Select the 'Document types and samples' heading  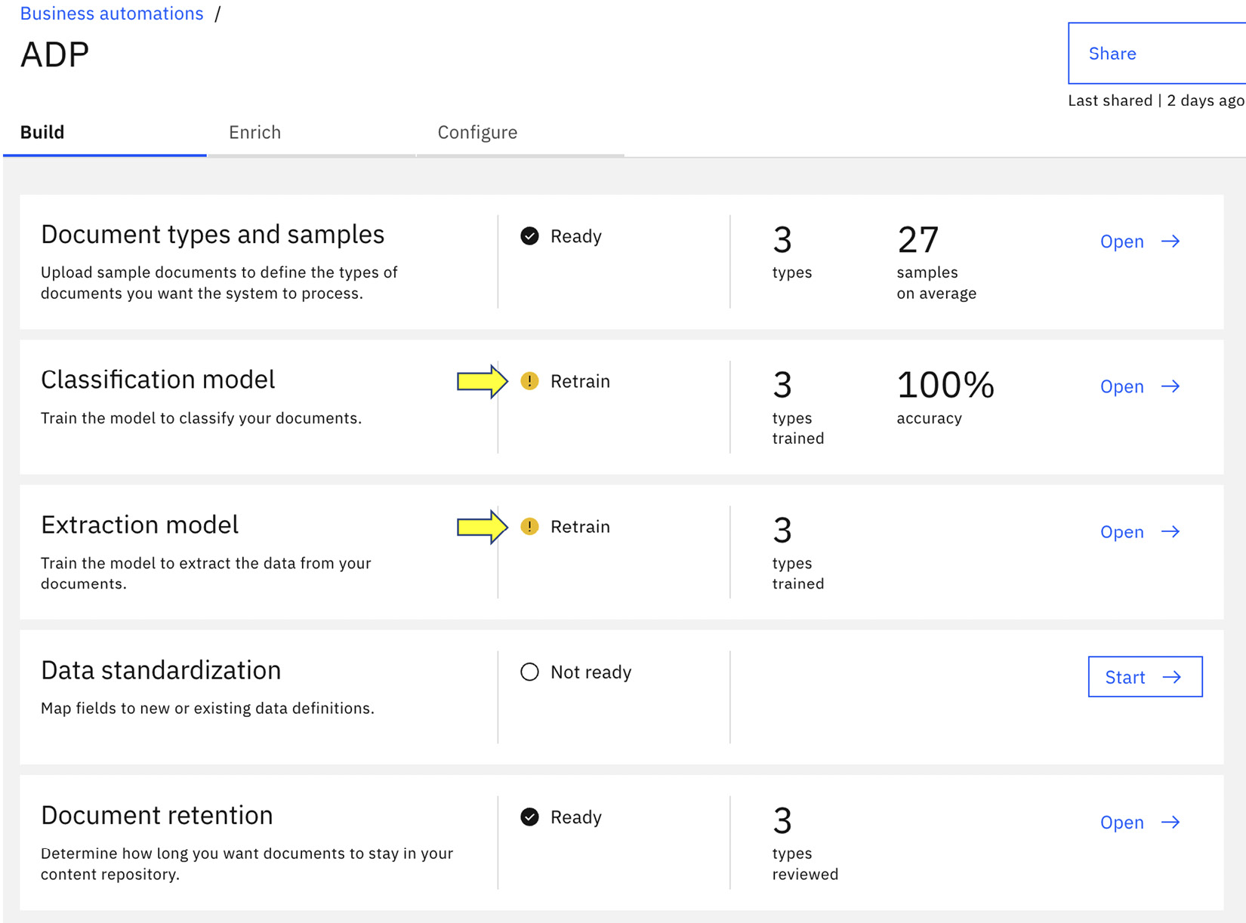(212, 235)
